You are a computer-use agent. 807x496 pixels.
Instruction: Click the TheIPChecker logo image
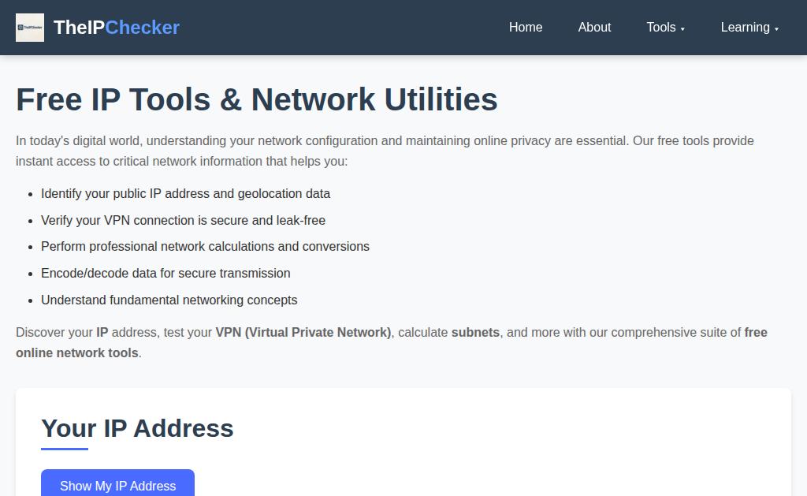[30, 28]
